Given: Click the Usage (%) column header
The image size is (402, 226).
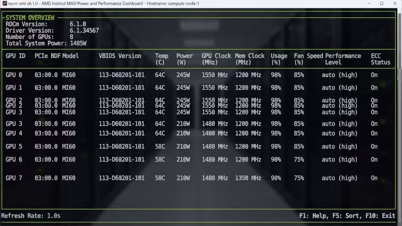Looking at the screenshot, I should click(x=279, y=59).
